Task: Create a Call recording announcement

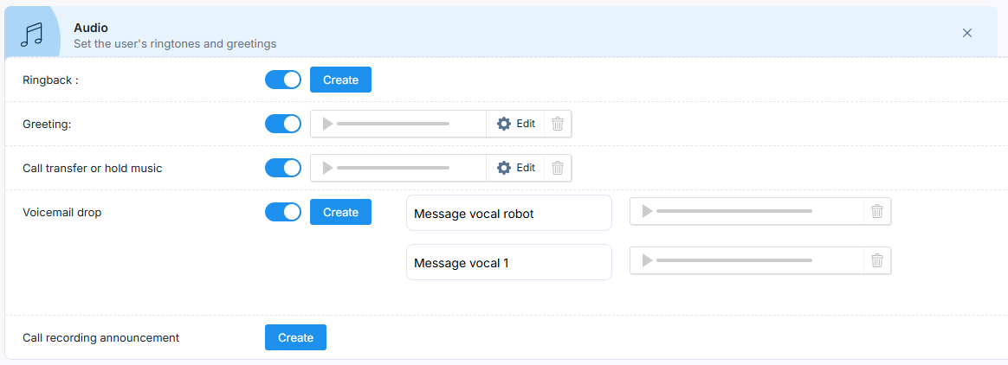Action: tap(295, 337)
